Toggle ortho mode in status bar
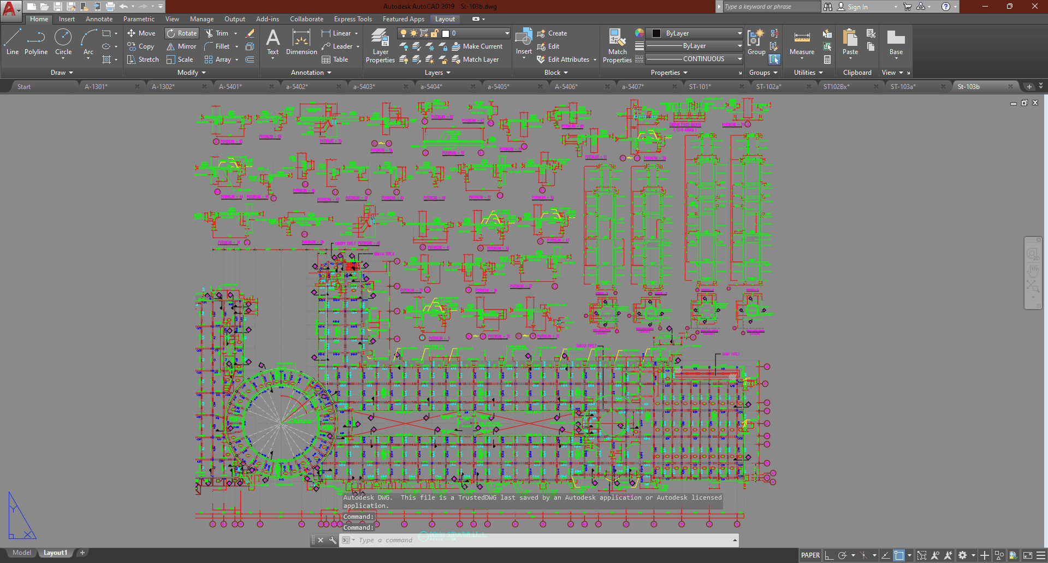Screen dimensions: 1048x563 click(828, 555)
